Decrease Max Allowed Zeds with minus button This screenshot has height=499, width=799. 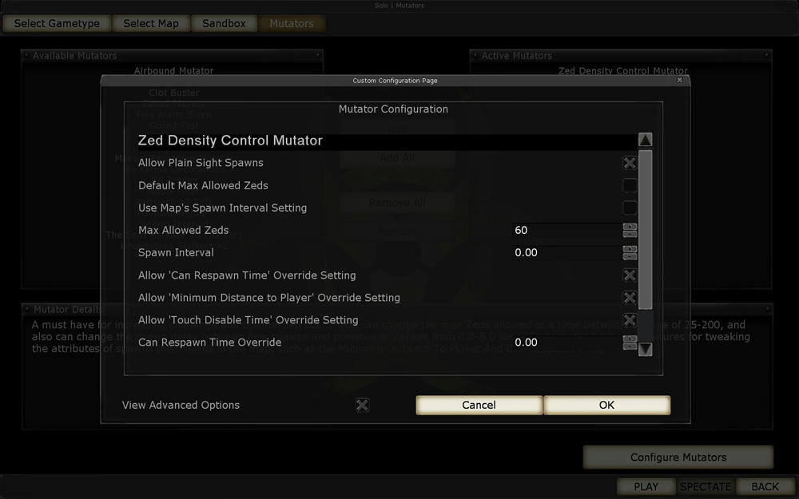coord(630,234)
